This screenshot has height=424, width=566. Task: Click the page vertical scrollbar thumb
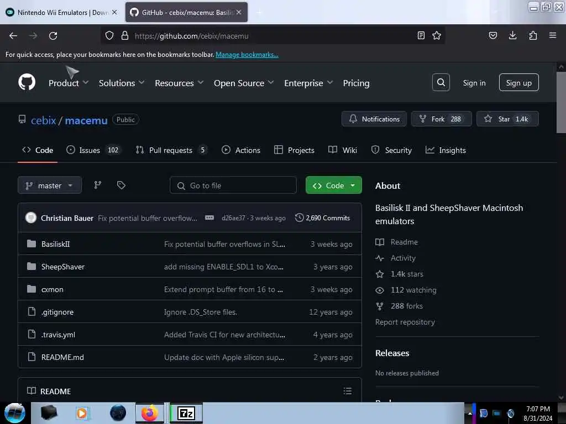560,103
